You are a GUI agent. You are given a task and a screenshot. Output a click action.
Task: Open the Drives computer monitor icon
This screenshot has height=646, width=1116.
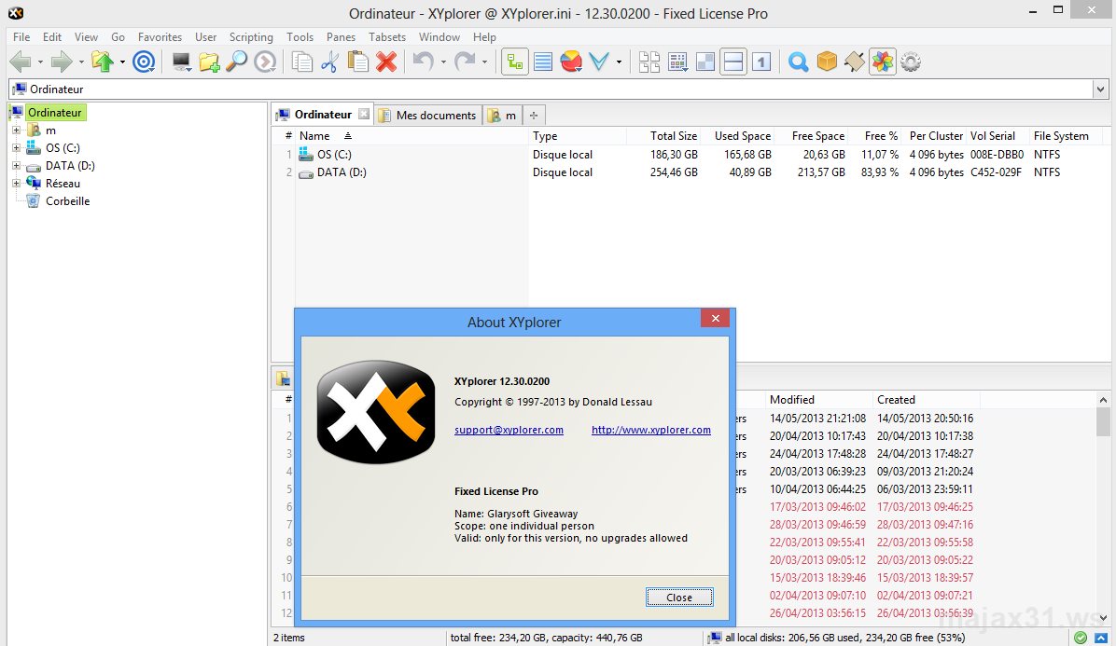(x=182, y=62)
